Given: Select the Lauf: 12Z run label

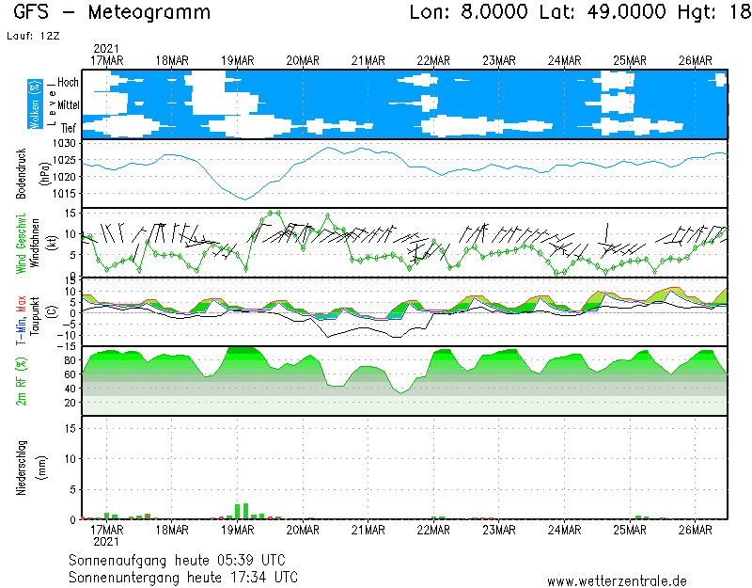Looking at the screenshot, I should point(31,36).
